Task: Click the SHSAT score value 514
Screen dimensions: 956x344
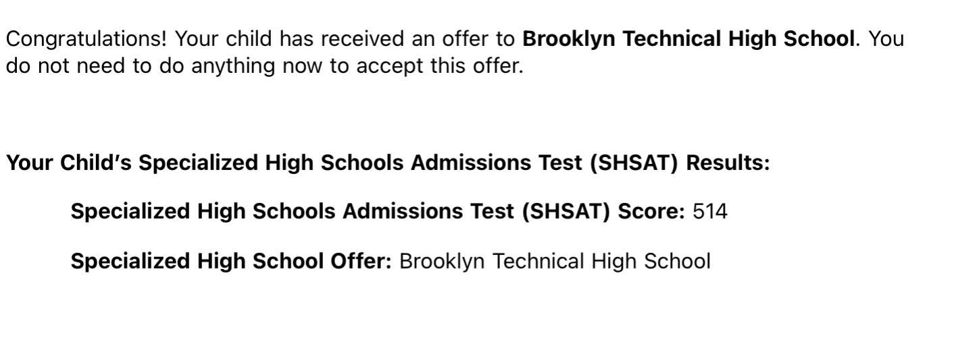Action: 710,212
